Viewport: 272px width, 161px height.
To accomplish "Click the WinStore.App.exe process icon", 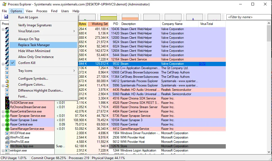I will coord(7,146).
